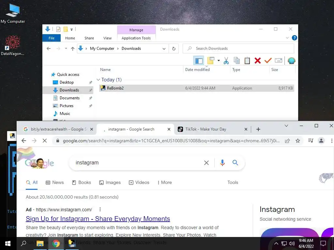Select the Manage contextual tab

coord(136,30)
